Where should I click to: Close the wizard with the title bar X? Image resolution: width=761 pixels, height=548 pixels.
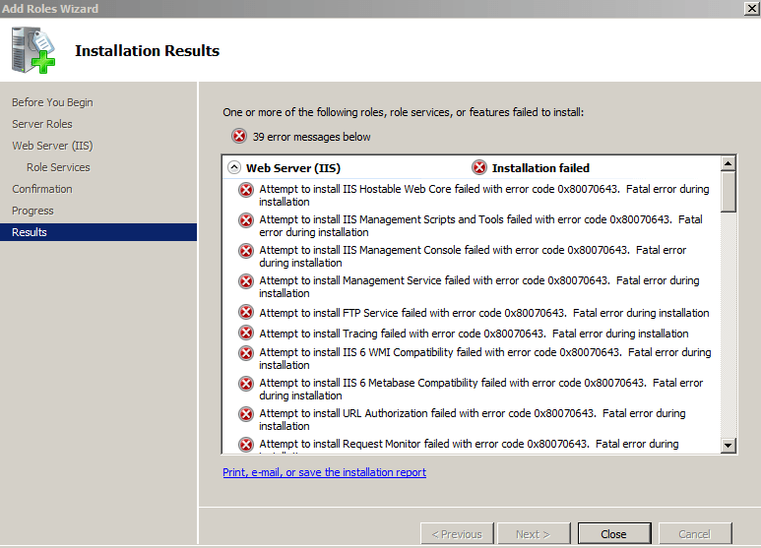749,8
